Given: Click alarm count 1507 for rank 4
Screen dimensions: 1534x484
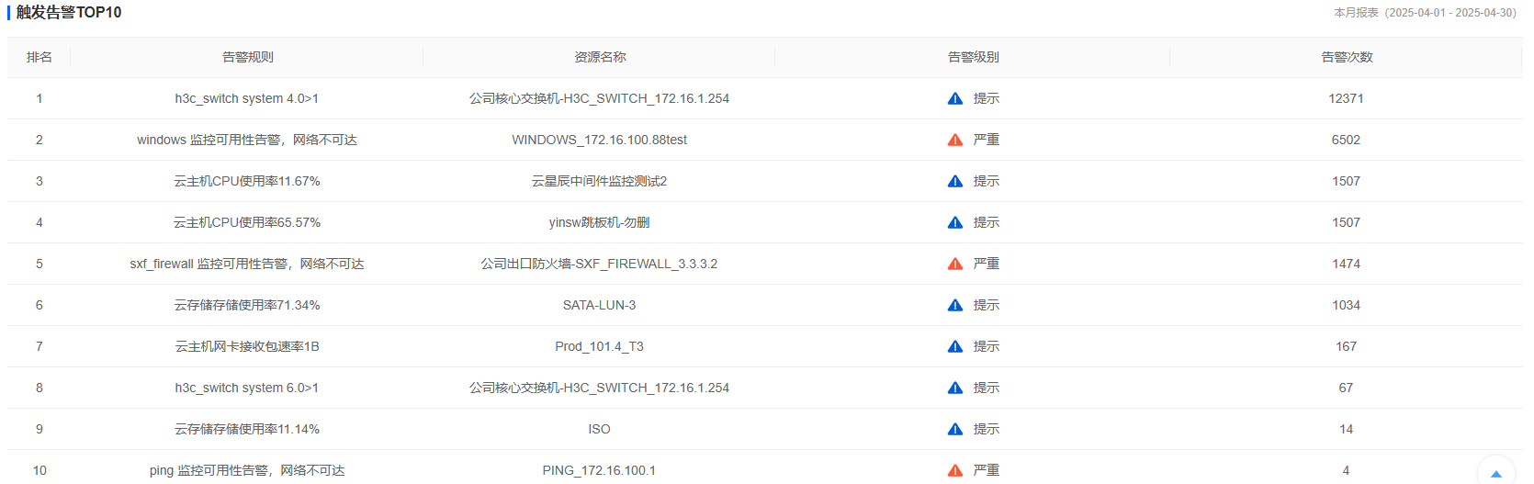Looking at the screenshot, I should [x=1347, y=222].
